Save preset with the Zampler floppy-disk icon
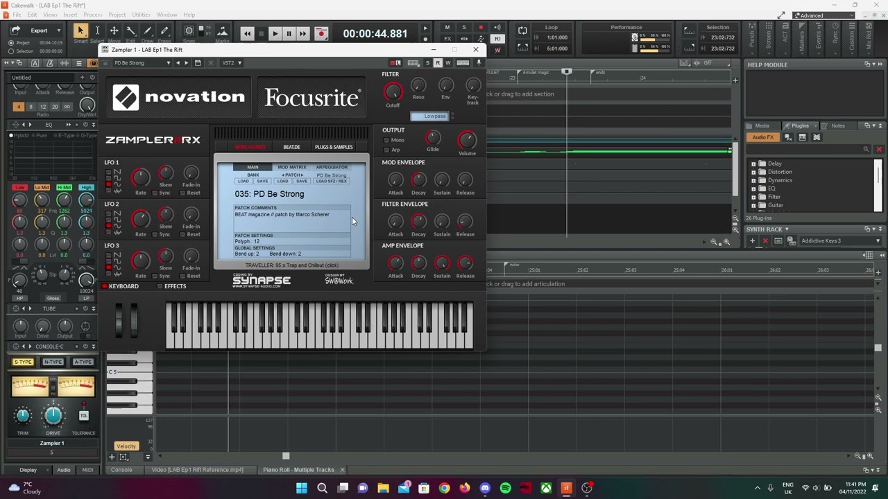 pos(198,63)
